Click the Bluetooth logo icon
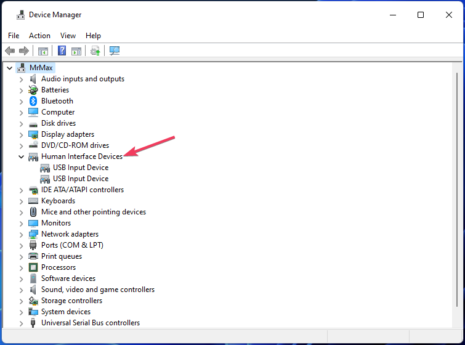 [33, 101]
